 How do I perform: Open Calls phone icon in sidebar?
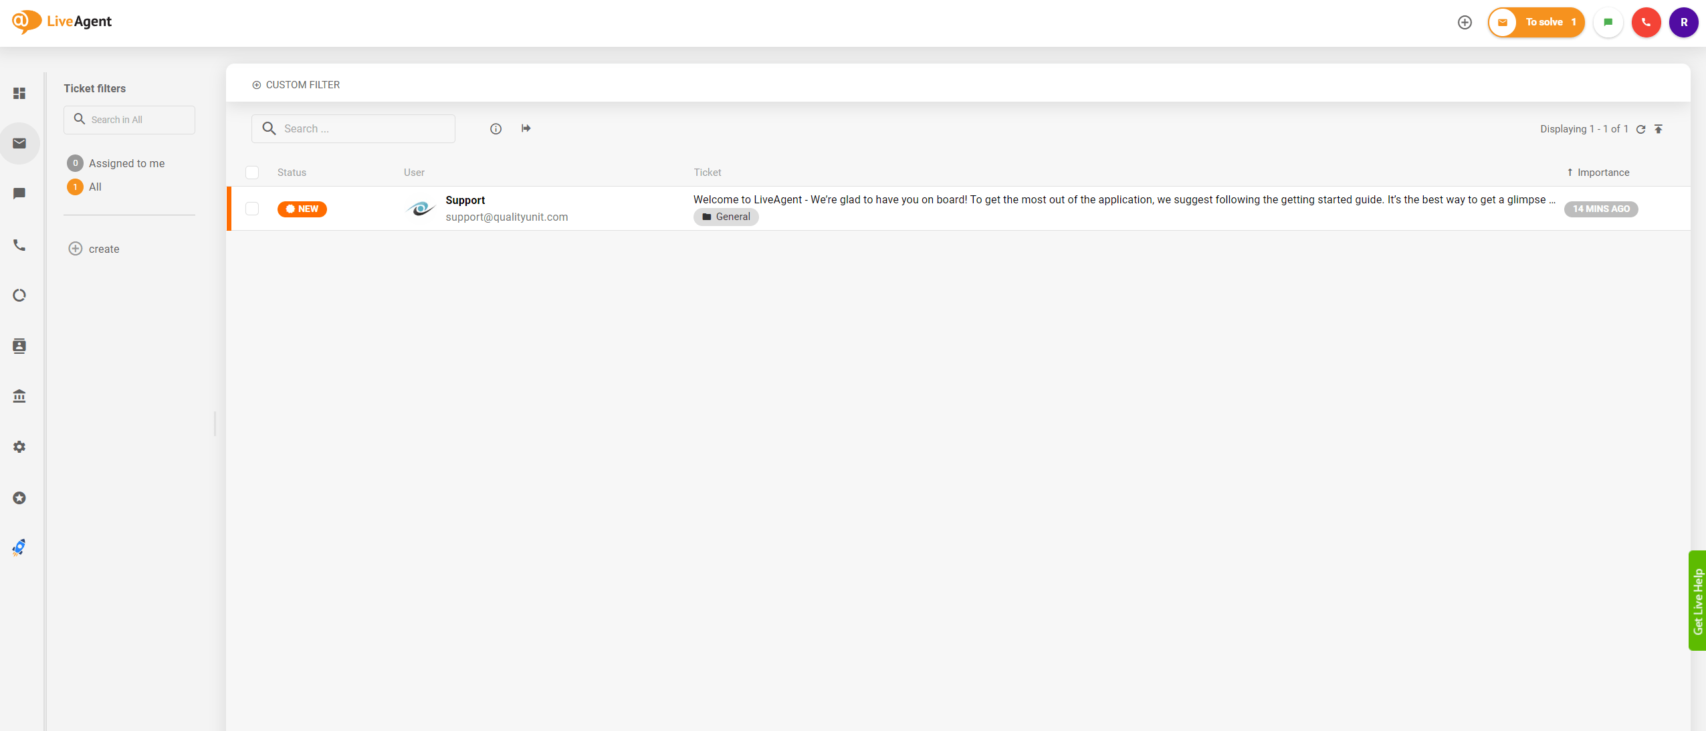click(x=19, y=245)
